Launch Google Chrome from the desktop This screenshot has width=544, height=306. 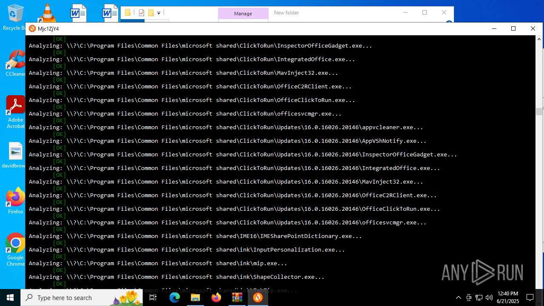coord(15,250)
